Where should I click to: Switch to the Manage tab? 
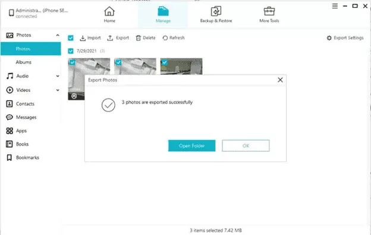(x=163, y=15)
